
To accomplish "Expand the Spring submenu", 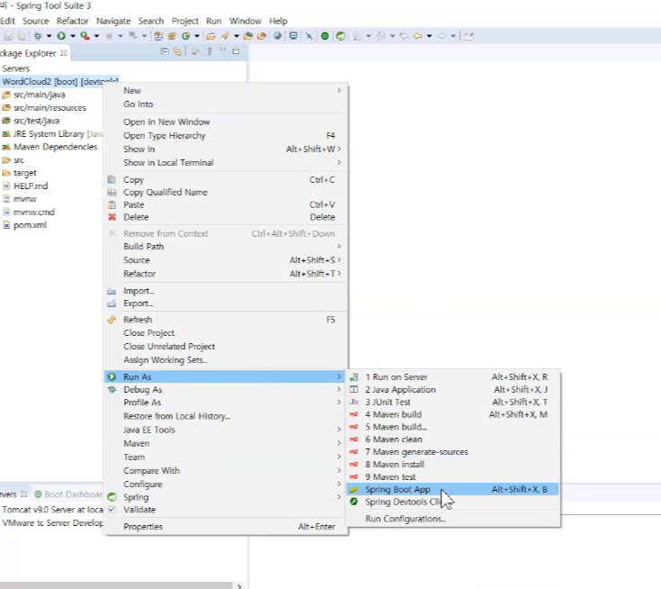I will [225, 497].
